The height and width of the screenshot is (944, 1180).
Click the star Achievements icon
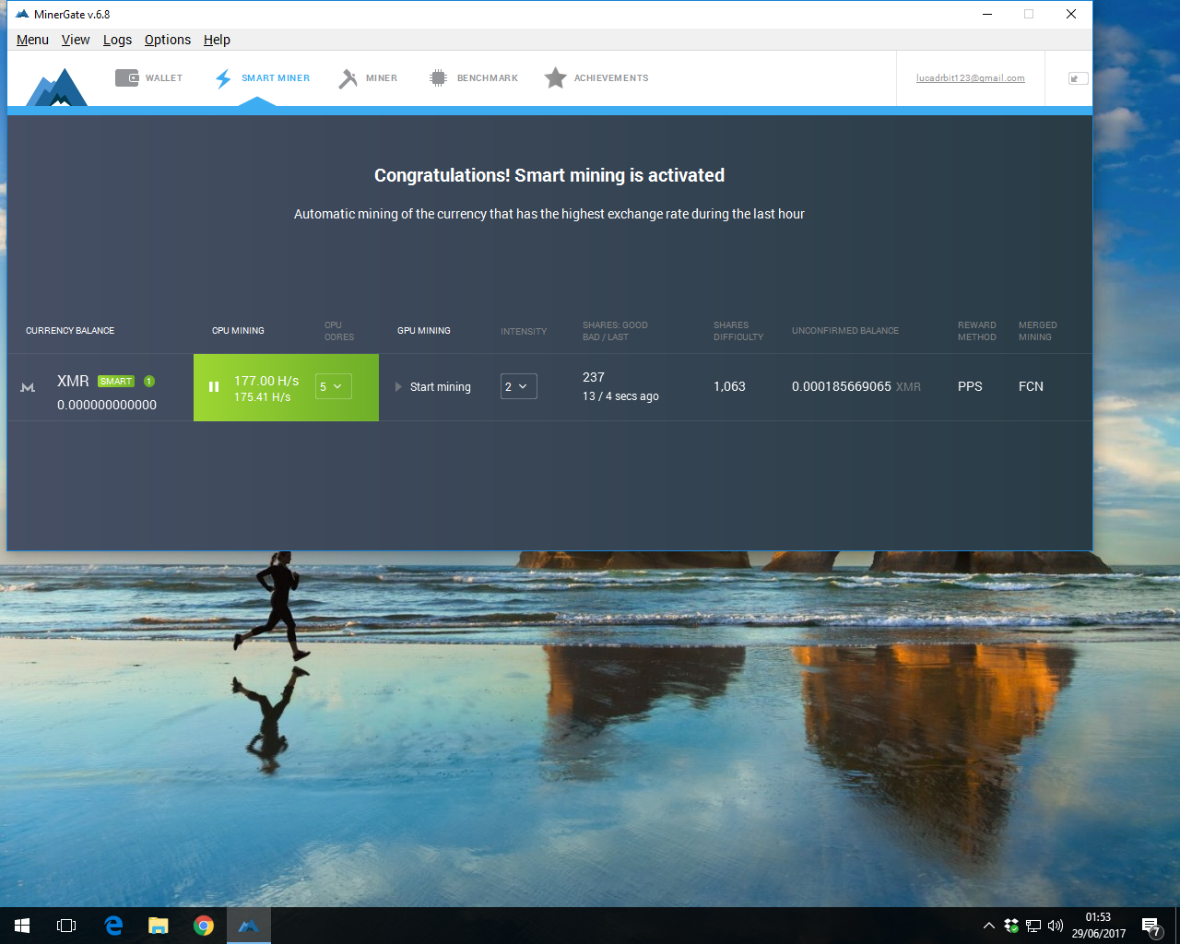(555, 78)
